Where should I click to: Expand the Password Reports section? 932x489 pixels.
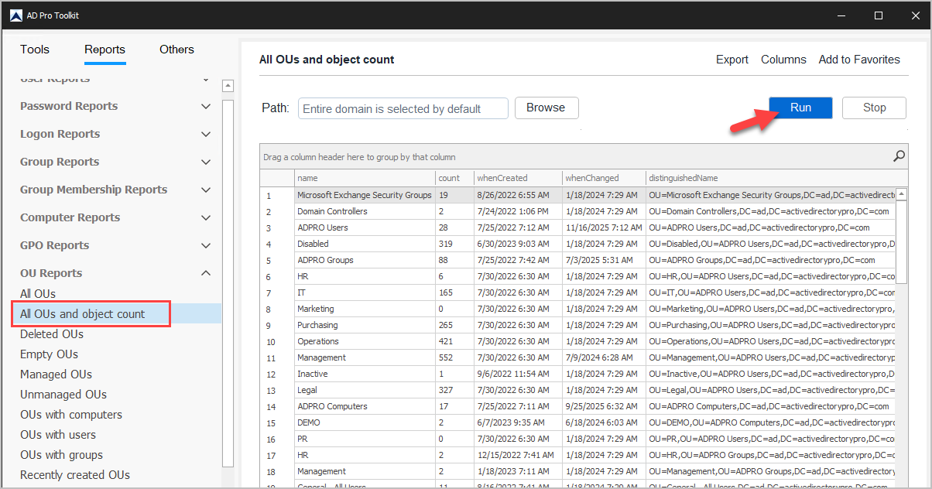coord(206,106)
